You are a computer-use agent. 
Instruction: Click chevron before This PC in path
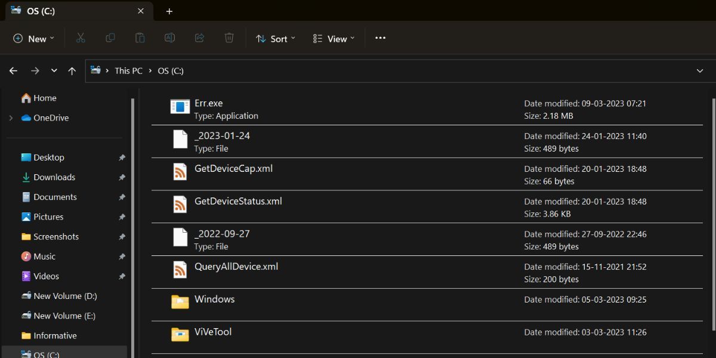click(x=107, y=70)
